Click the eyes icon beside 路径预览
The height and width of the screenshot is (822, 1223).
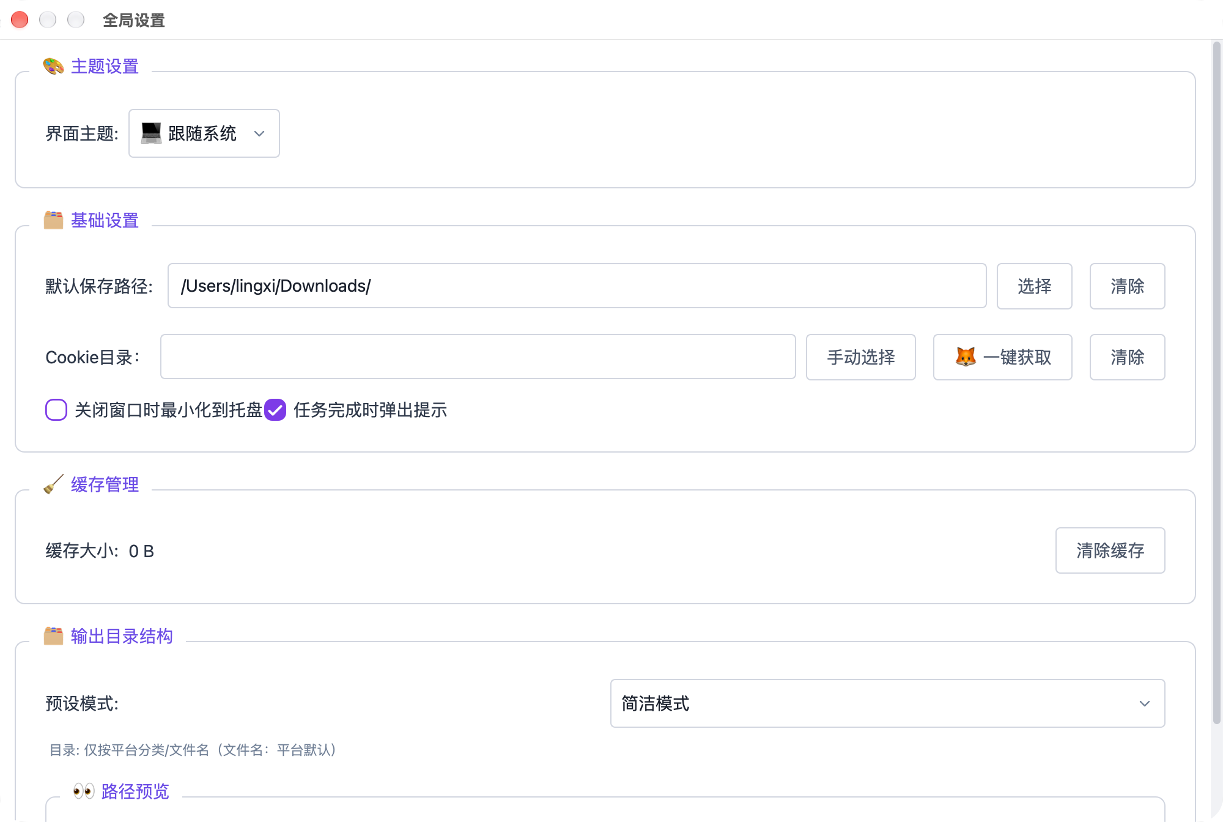point(84,791)
